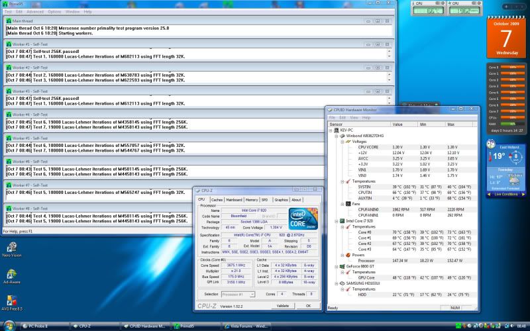Switch to Vista Forums browser taskbar button
This screenshot has width=530, height=331.
click(x=247, y=326)
